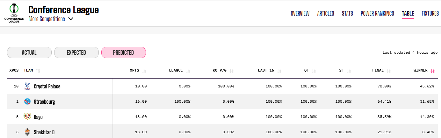This screenshot has height=138, width=441.
Task: Sort by XPTS column sort icon
Action: (144, 71)
